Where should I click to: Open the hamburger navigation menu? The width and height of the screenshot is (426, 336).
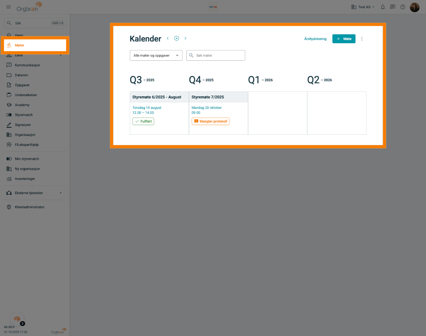[x=8, y=7]
